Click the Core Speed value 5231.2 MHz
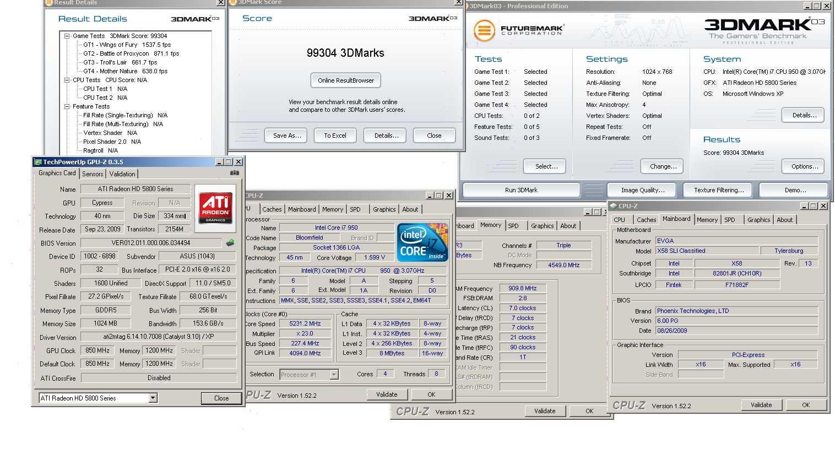 (305, 324)
